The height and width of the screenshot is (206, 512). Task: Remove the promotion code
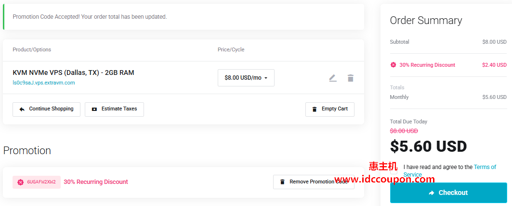(x=314, y=182)
